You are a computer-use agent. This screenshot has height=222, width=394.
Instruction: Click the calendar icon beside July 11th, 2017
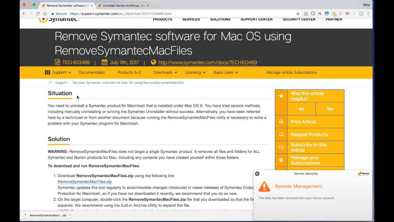pos(104,62)
